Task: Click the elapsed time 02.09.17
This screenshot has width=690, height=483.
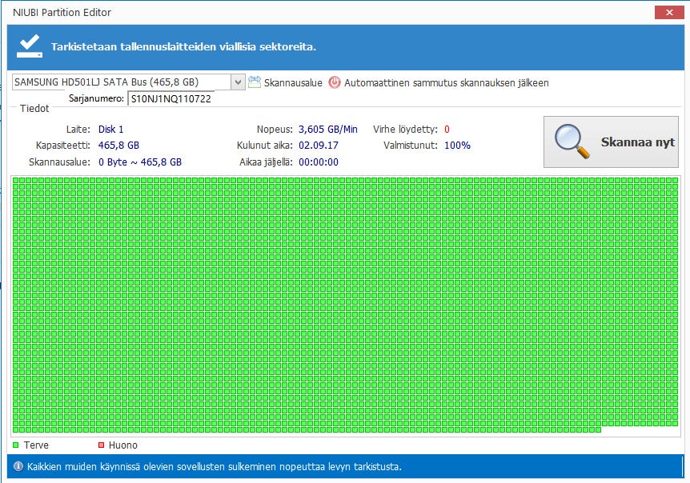Action: (319, 145)
